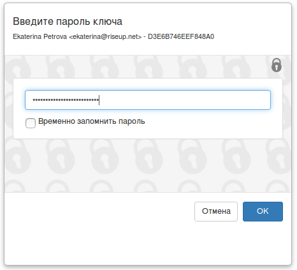
Task: Cancel the dialog with the Отмена button
Action: pos(216,211)
